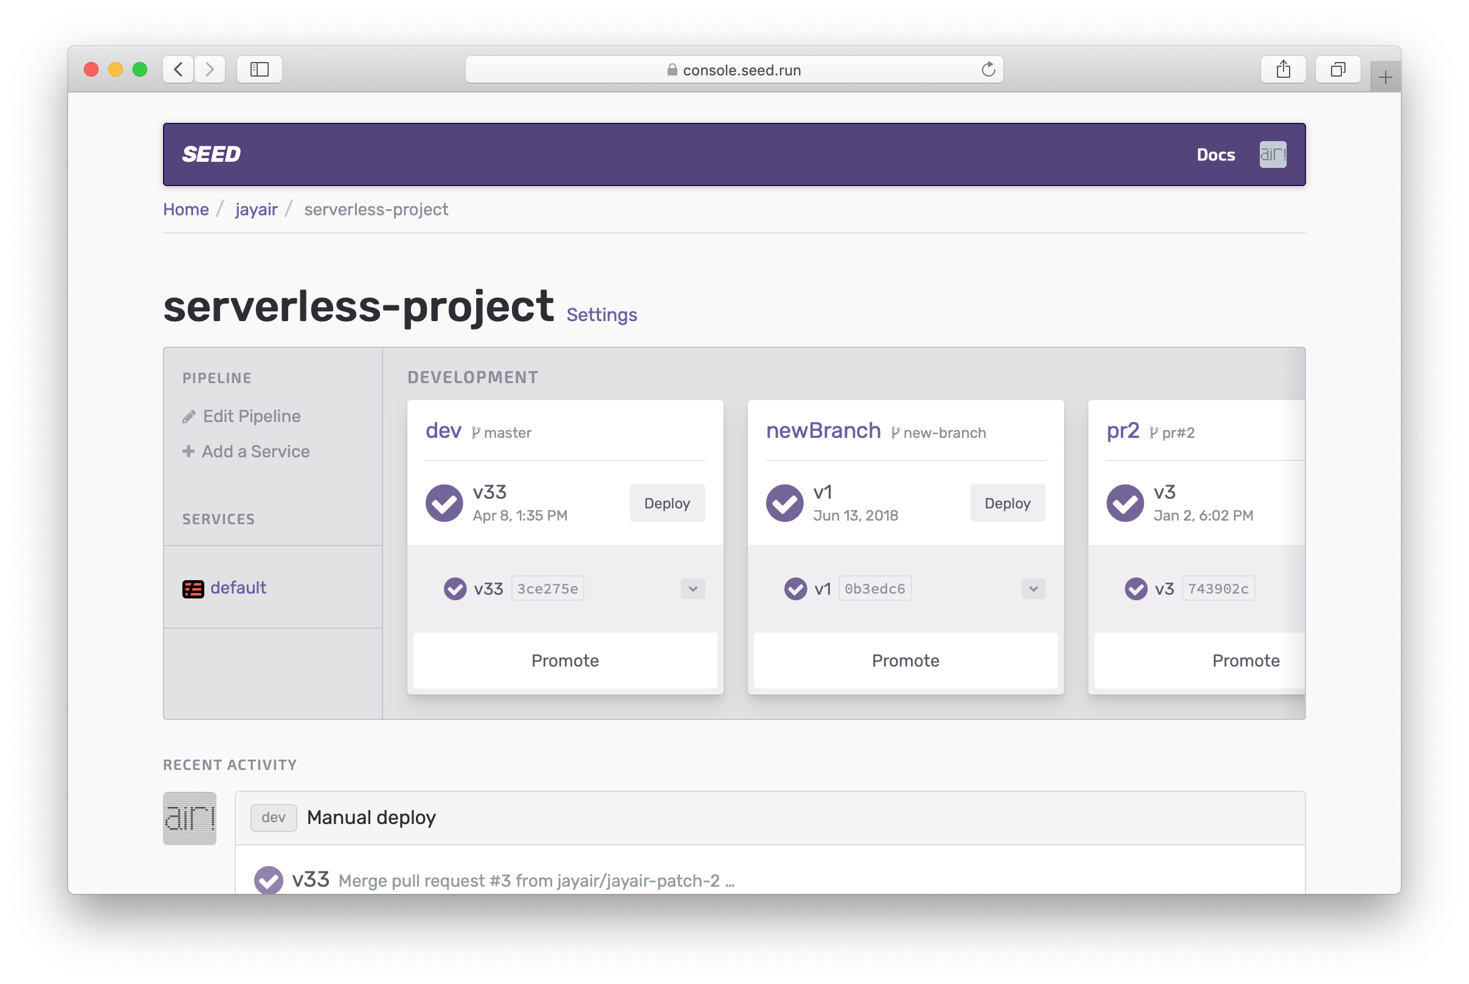Reload the page with the refresh icon
The height and width of the screenshot is (984, 1469).
pyautogui.click(x=988, y=70)
